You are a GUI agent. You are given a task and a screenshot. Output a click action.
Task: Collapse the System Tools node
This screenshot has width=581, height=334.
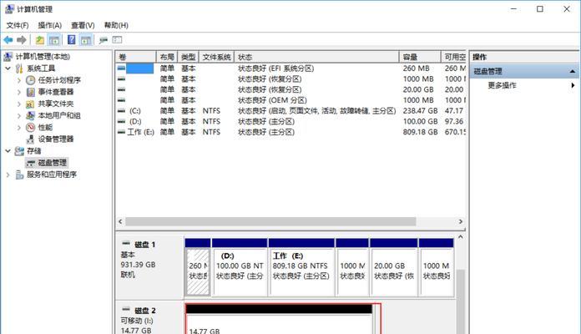pos(8,68)
